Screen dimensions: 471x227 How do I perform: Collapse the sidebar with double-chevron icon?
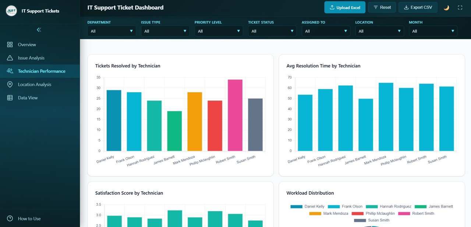[39, 30]
